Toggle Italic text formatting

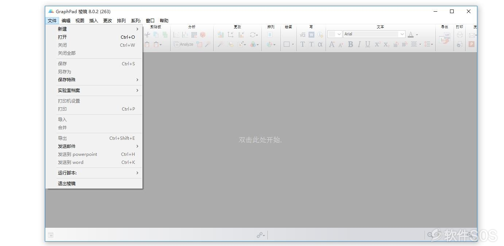359,44
